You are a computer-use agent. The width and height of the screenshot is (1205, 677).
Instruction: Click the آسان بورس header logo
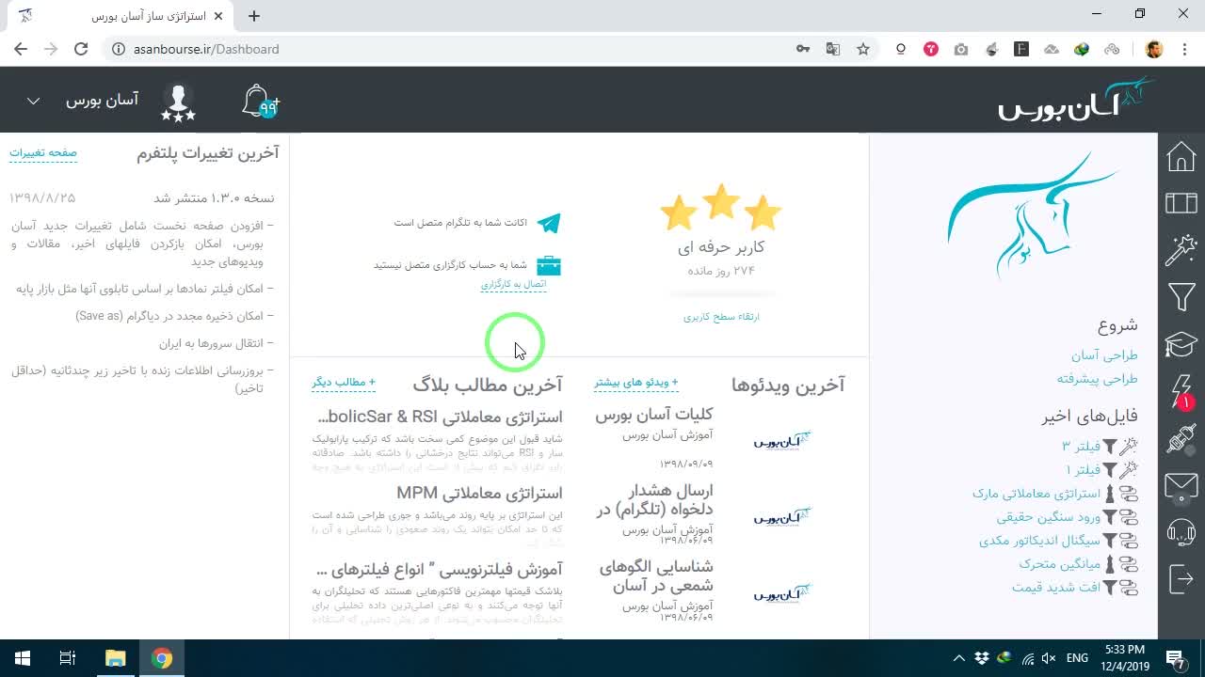(x=1076, y=100)
